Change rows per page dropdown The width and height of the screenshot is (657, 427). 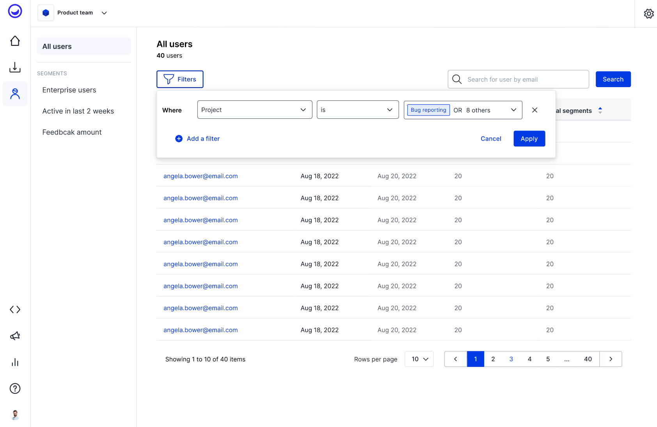point(419,359)
